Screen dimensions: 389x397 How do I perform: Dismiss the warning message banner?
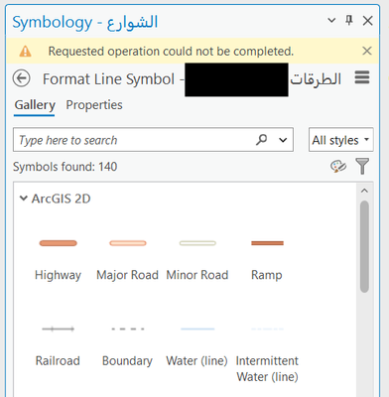[x=367, y=51]
